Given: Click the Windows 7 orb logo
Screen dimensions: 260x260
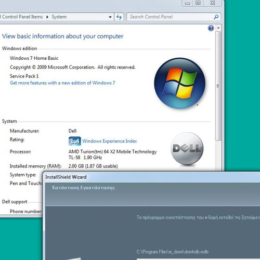Looking at the screenshot, I should click(x=180, y=83).
